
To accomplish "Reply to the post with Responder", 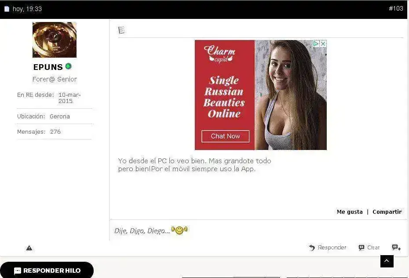I will click(x=328, y=248).
